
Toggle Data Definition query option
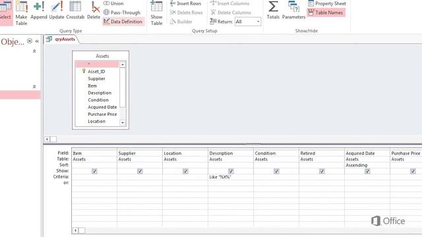point(123,22)
